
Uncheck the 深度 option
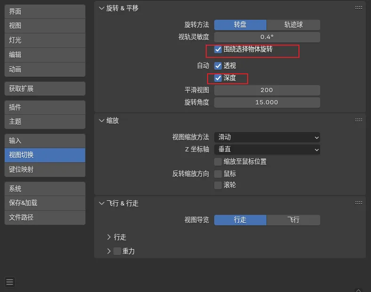tap(218, 78)
